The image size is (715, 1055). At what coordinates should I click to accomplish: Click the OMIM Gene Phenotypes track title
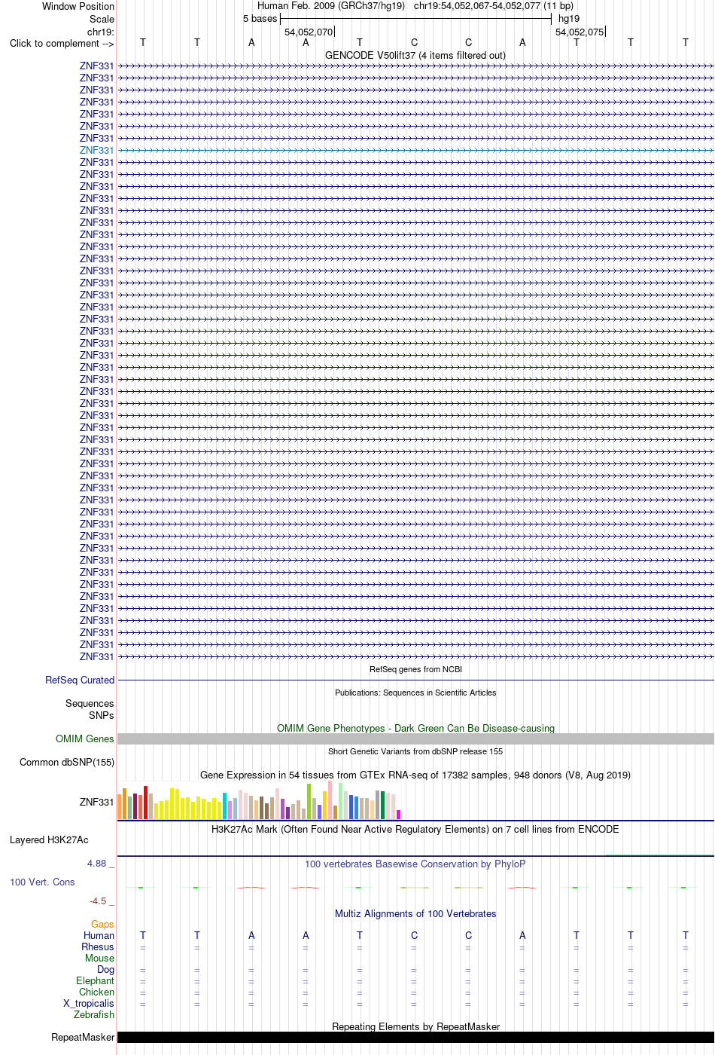(415, 728)
